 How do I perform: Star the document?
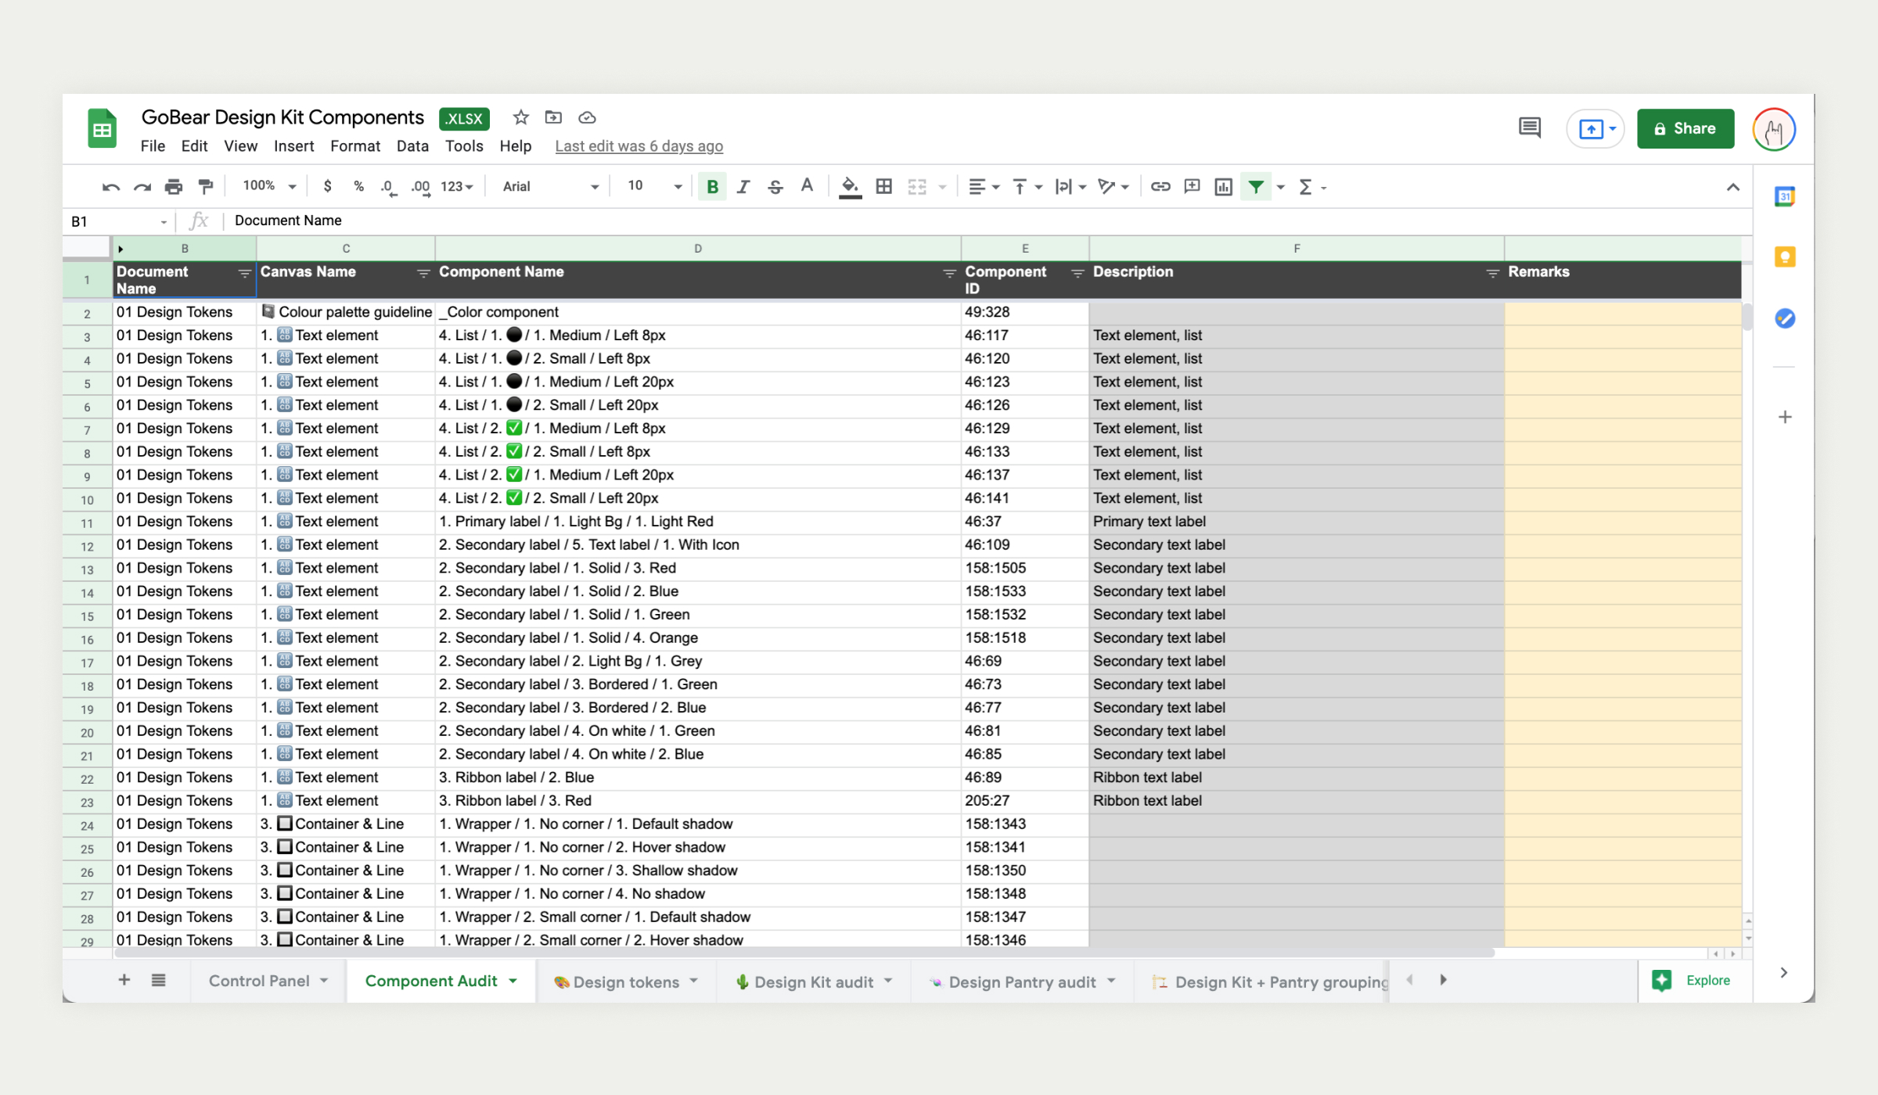[x=521, y=117]
